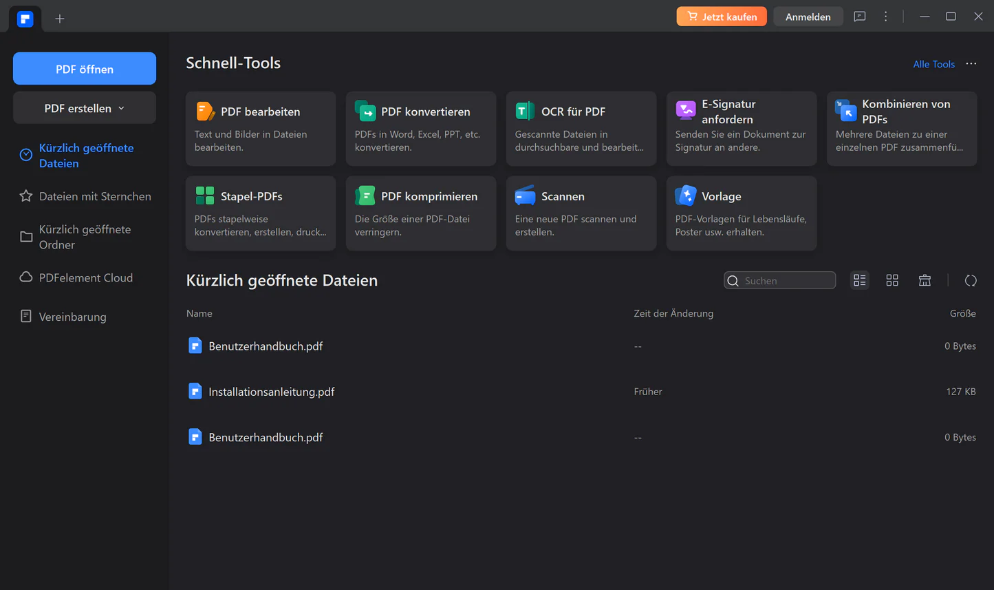The image size is (994, 590).
Task: Open the PDF bearbeiten tool card description
Action: (250, 140)
